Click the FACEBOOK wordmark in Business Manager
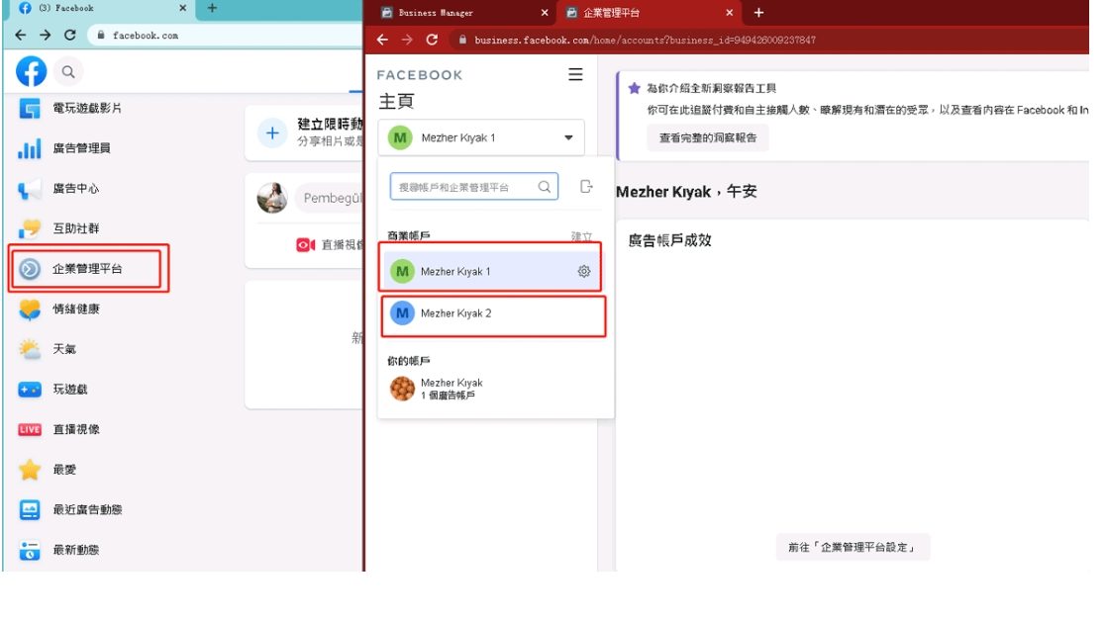1106x621 pixels. 420,75
